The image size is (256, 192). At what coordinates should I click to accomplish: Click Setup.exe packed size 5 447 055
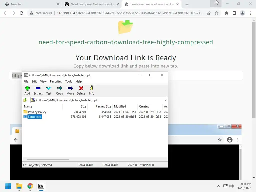(x=105, y=117)
